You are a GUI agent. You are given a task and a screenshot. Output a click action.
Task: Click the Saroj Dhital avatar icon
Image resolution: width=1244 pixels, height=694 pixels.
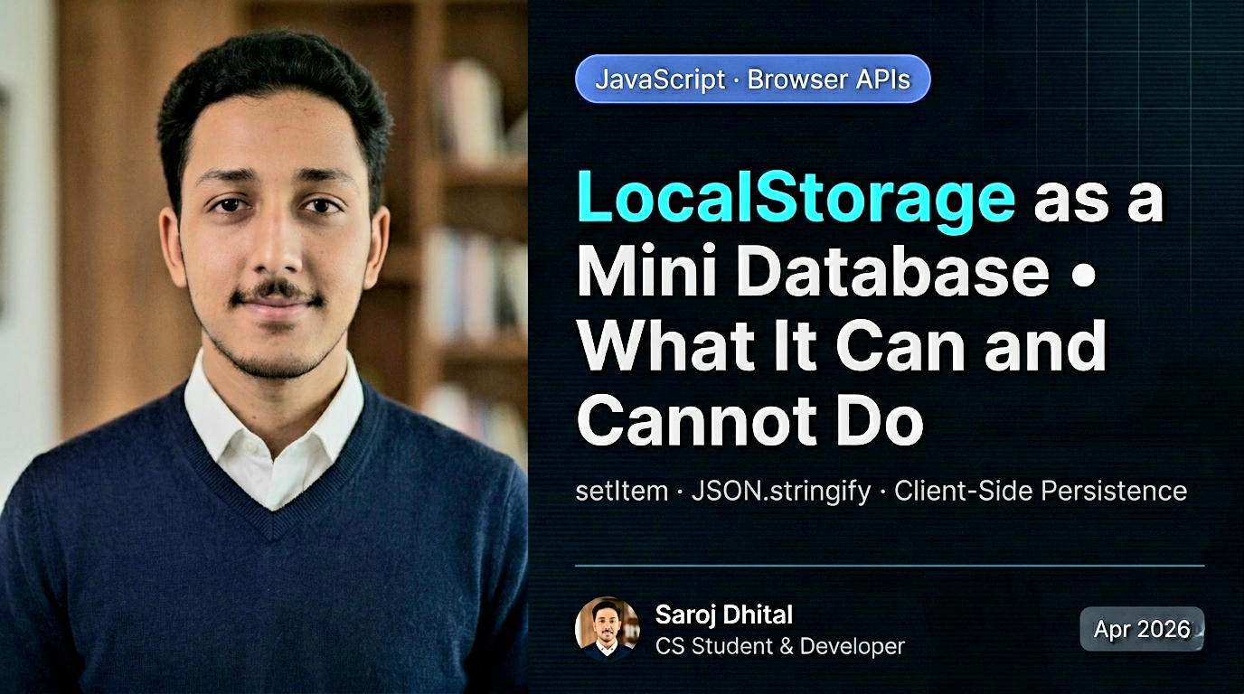coord(609,627)
